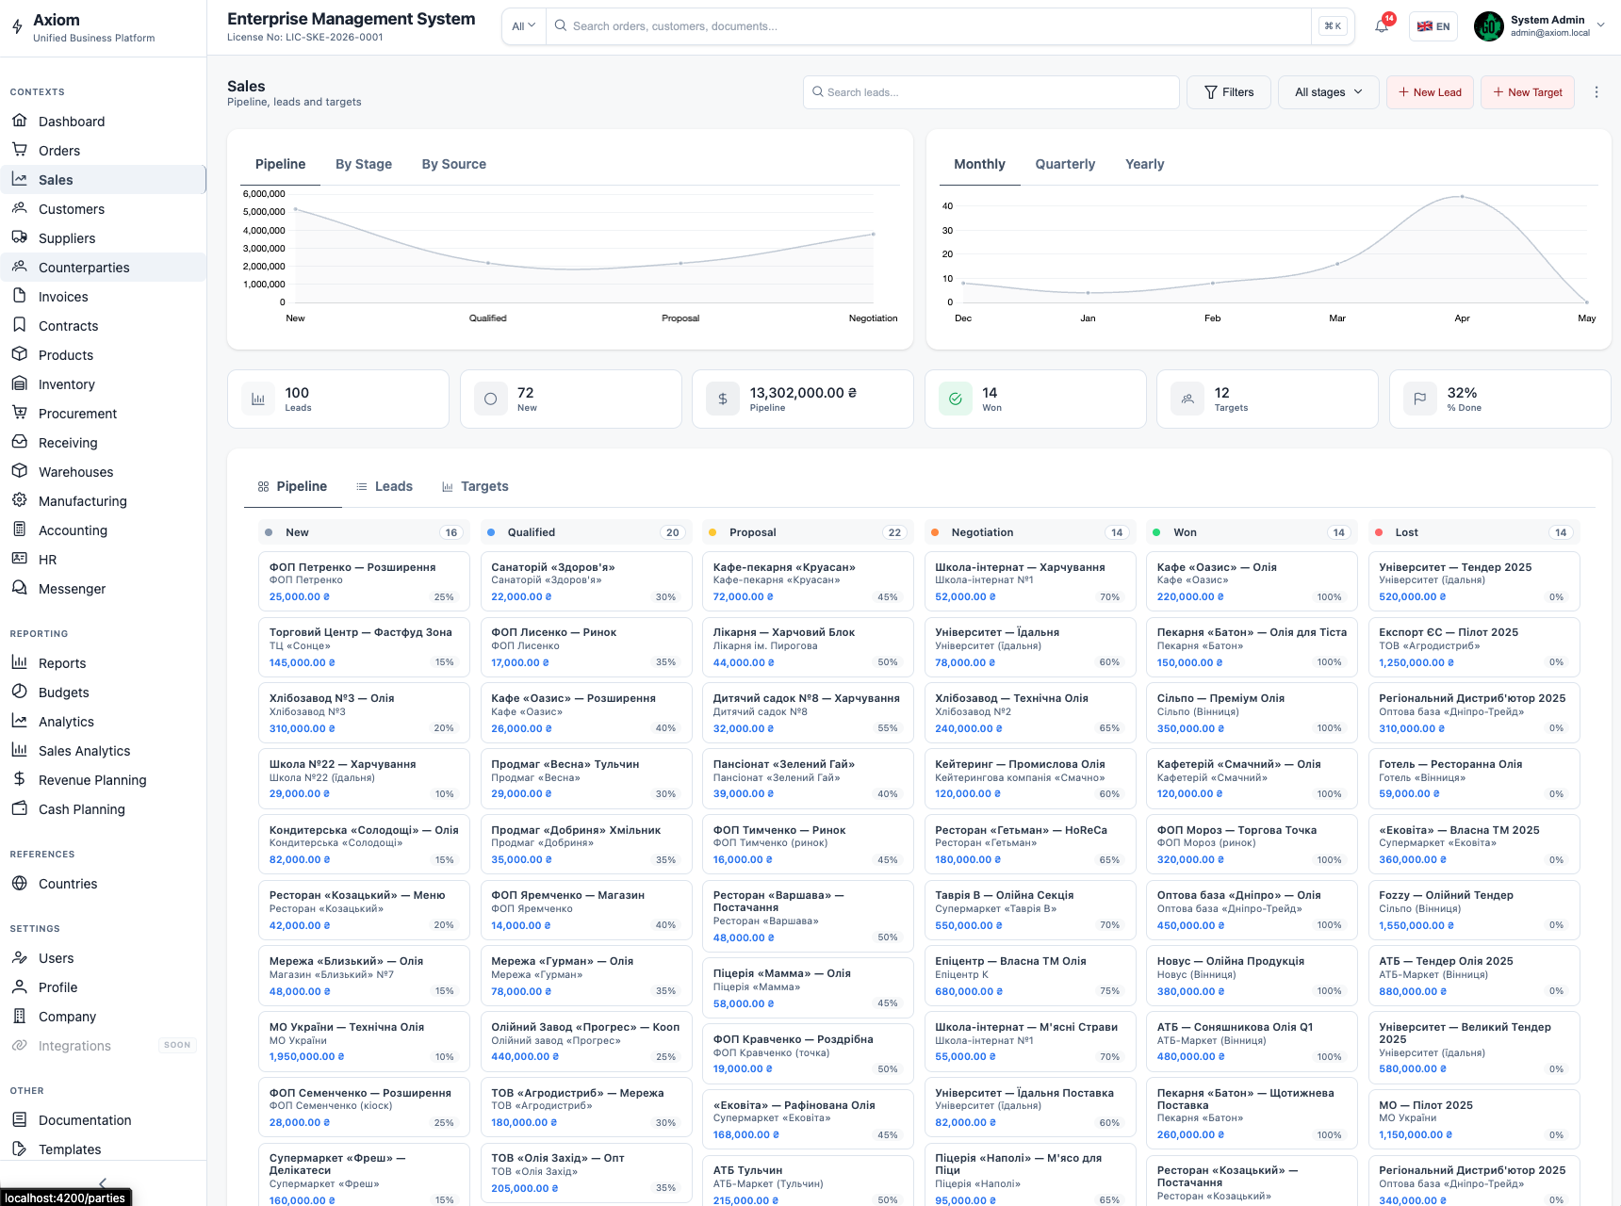Click the Products box icon
Screen dimensions: 1621x1206
(19, 354)
